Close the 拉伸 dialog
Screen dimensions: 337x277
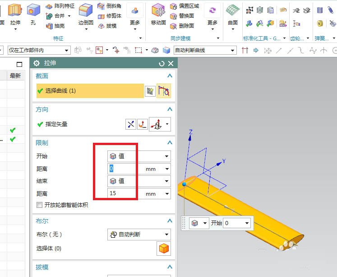pos(171,64)
